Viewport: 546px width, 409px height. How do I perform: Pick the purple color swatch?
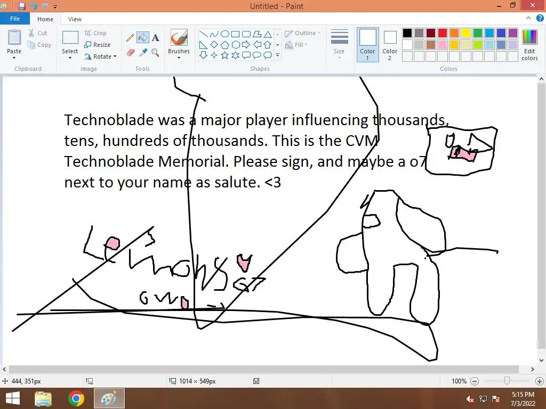[513, 33]
